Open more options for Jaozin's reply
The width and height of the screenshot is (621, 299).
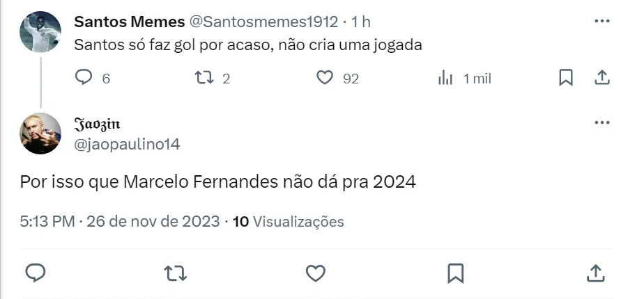pyautogui.click(x=601, y=123)
